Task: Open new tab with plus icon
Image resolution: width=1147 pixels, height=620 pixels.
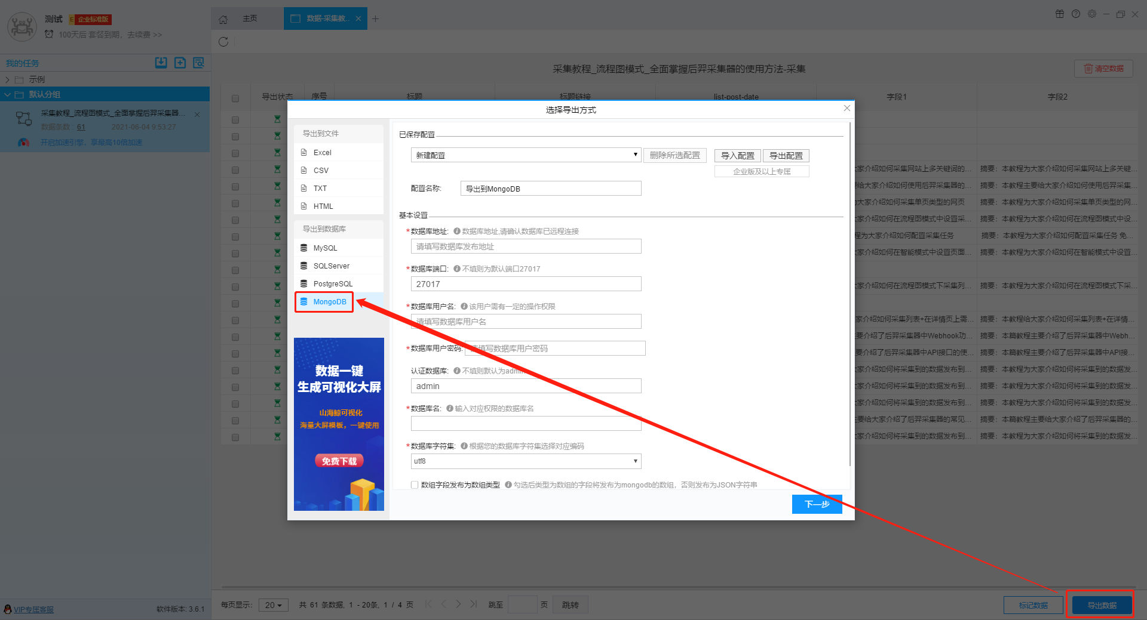Action: (375, 19)
